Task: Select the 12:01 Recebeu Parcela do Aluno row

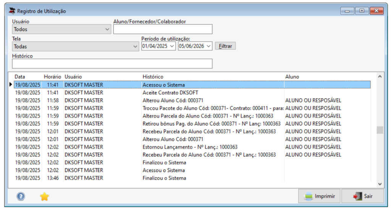Action: (x=192, y=131)
